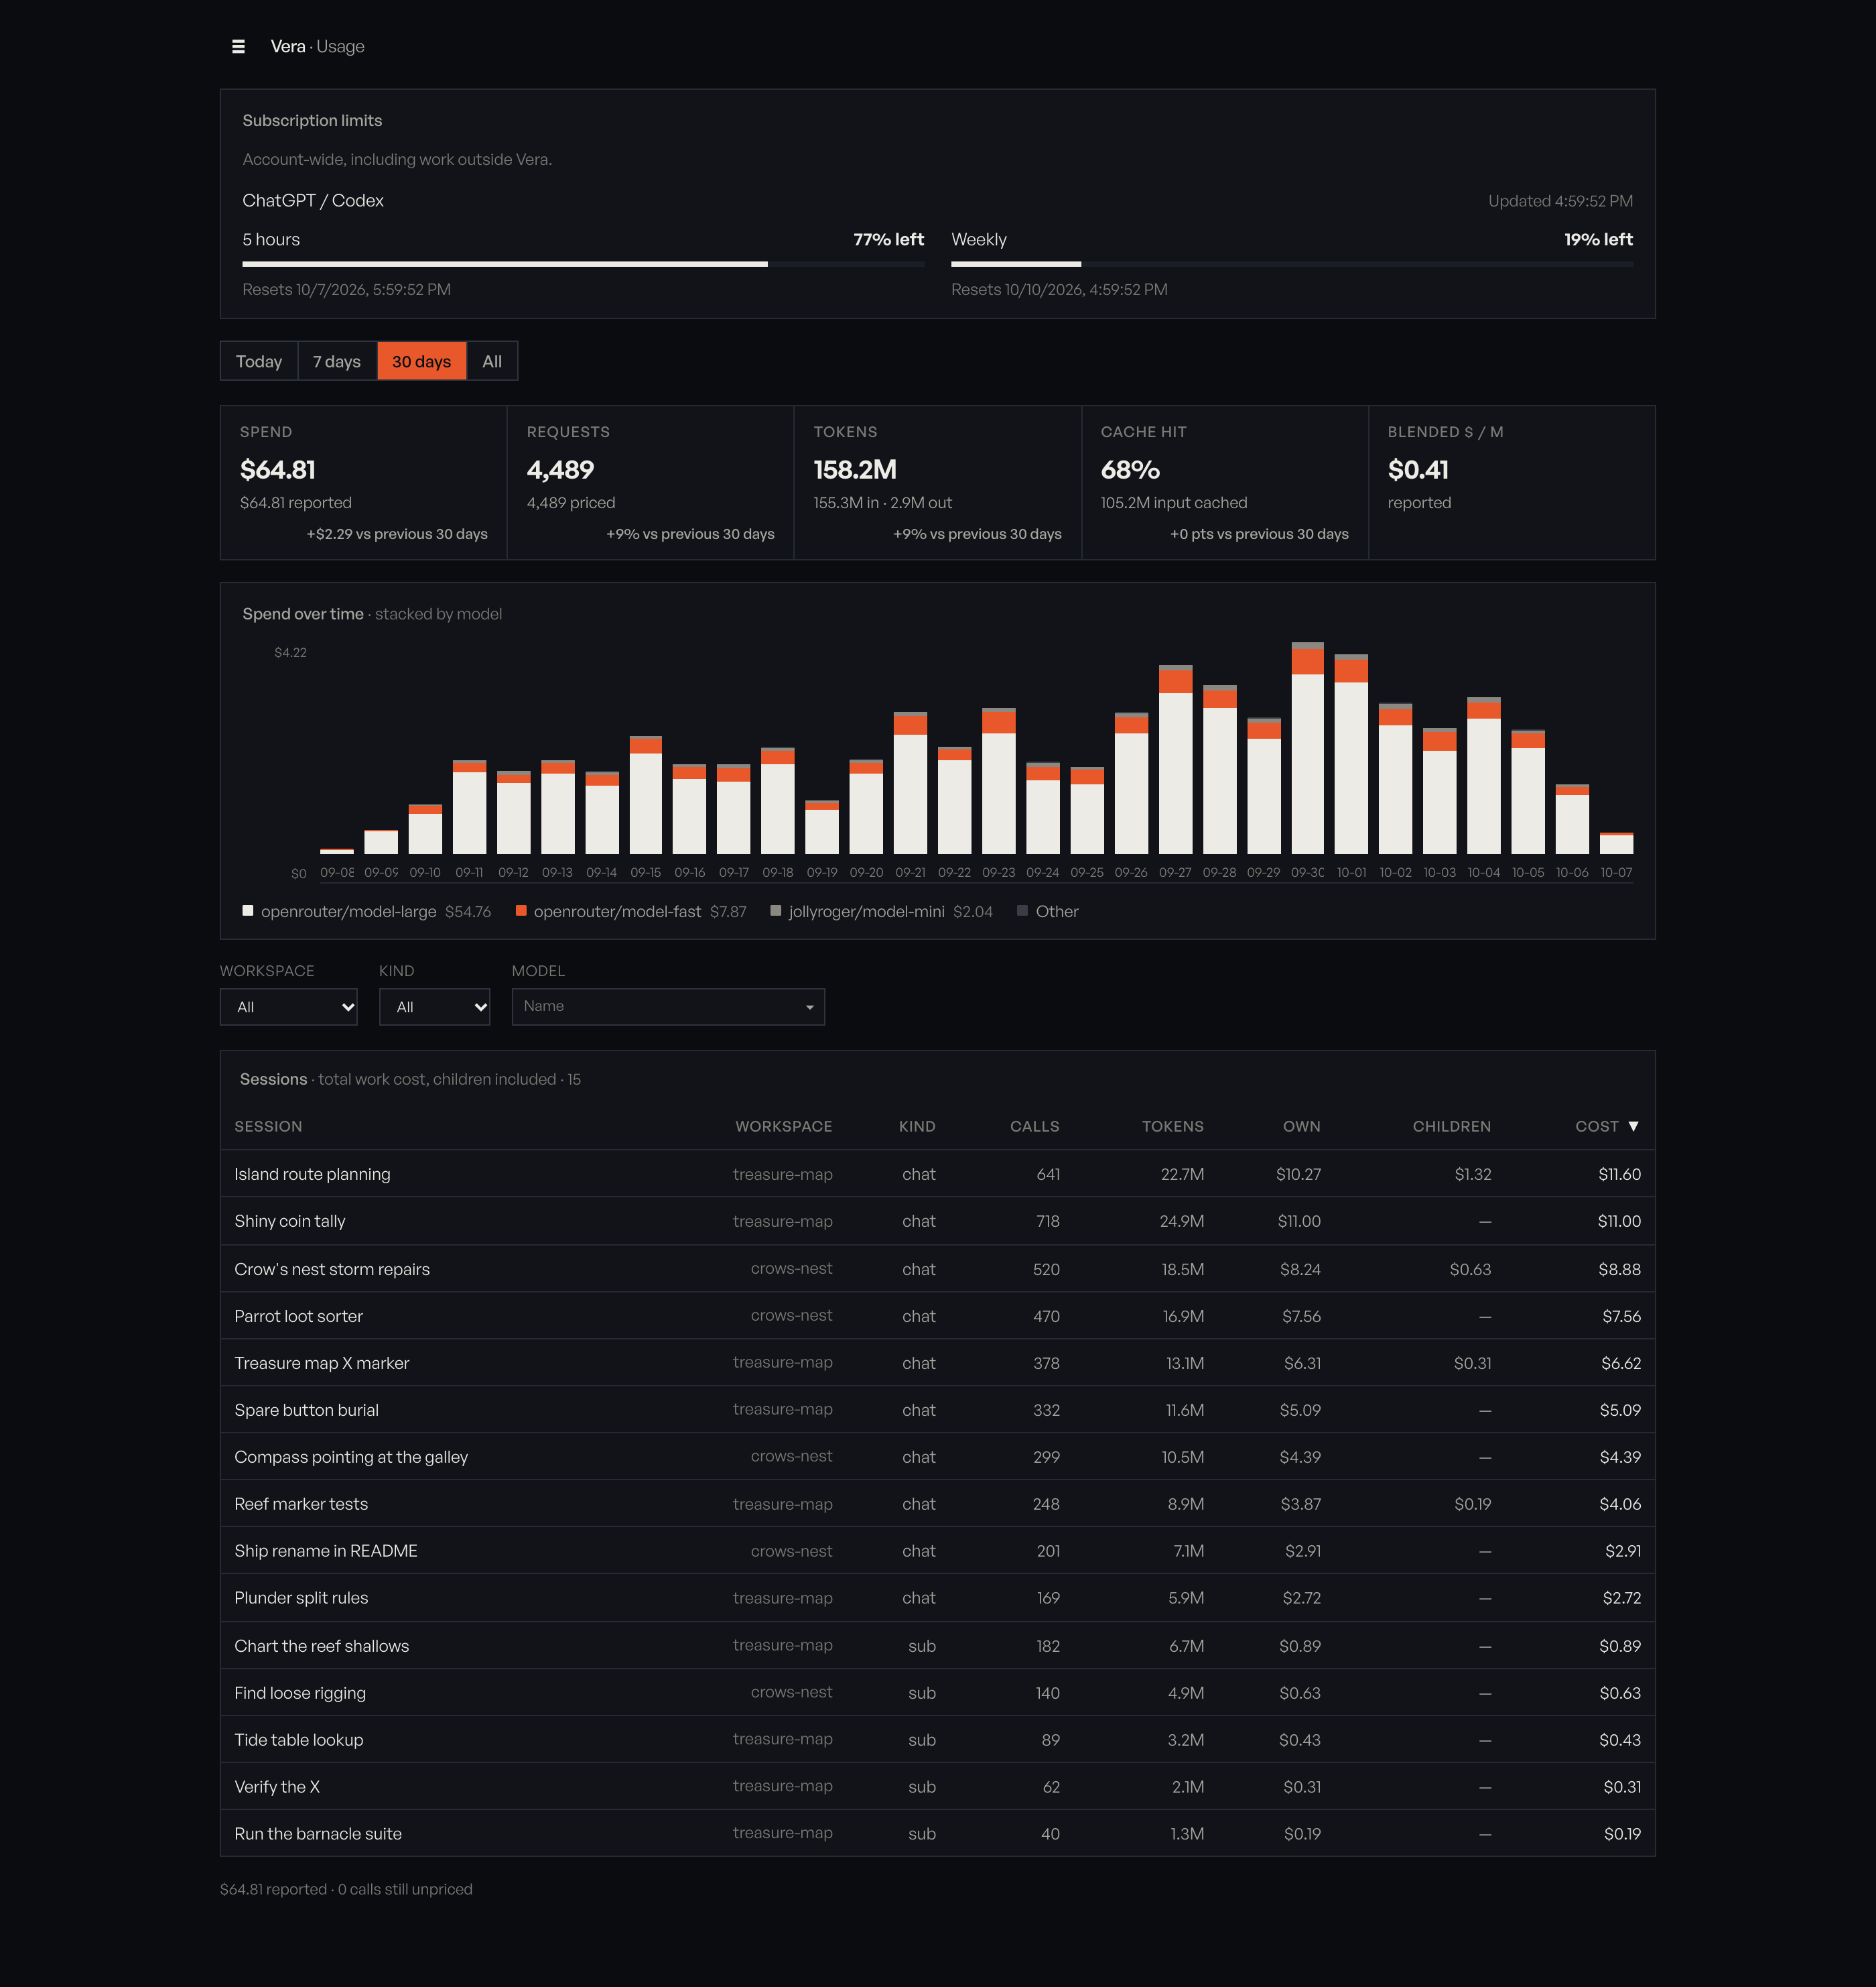The width and height of the screenshot is (1876, 1987).
Task: Toggle jollyroger/model-mini legend swatch
Action: point(776,910)
